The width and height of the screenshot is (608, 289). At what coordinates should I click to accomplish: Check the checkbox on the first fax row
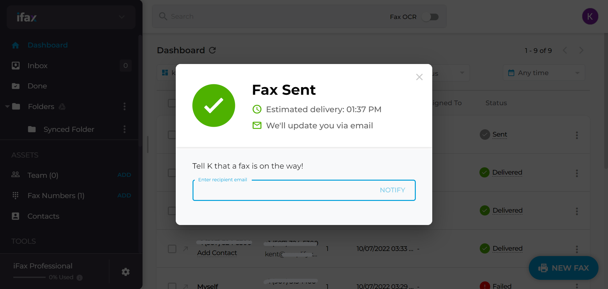[172, 135]
